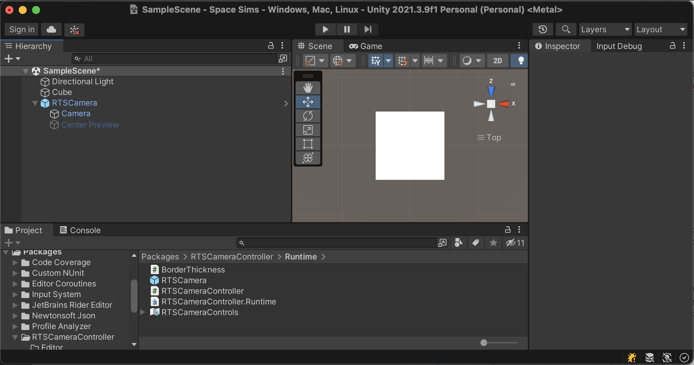Open the Undo History icon
The height and width of the screenshot is (365, 694).
(x=543, y=29)
